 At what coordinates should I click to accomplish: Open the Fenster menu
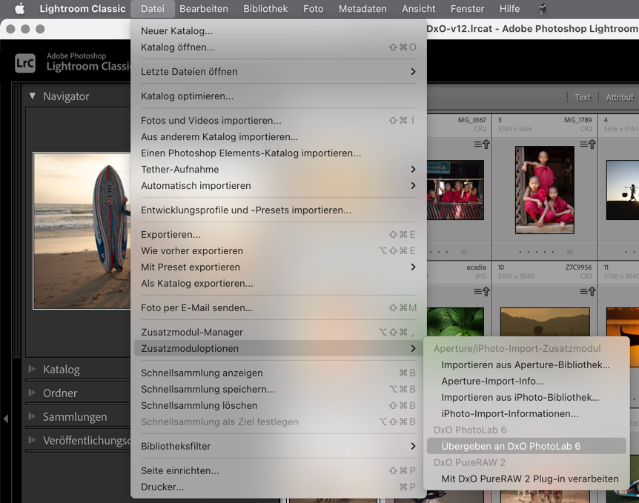tap(467, 9)
